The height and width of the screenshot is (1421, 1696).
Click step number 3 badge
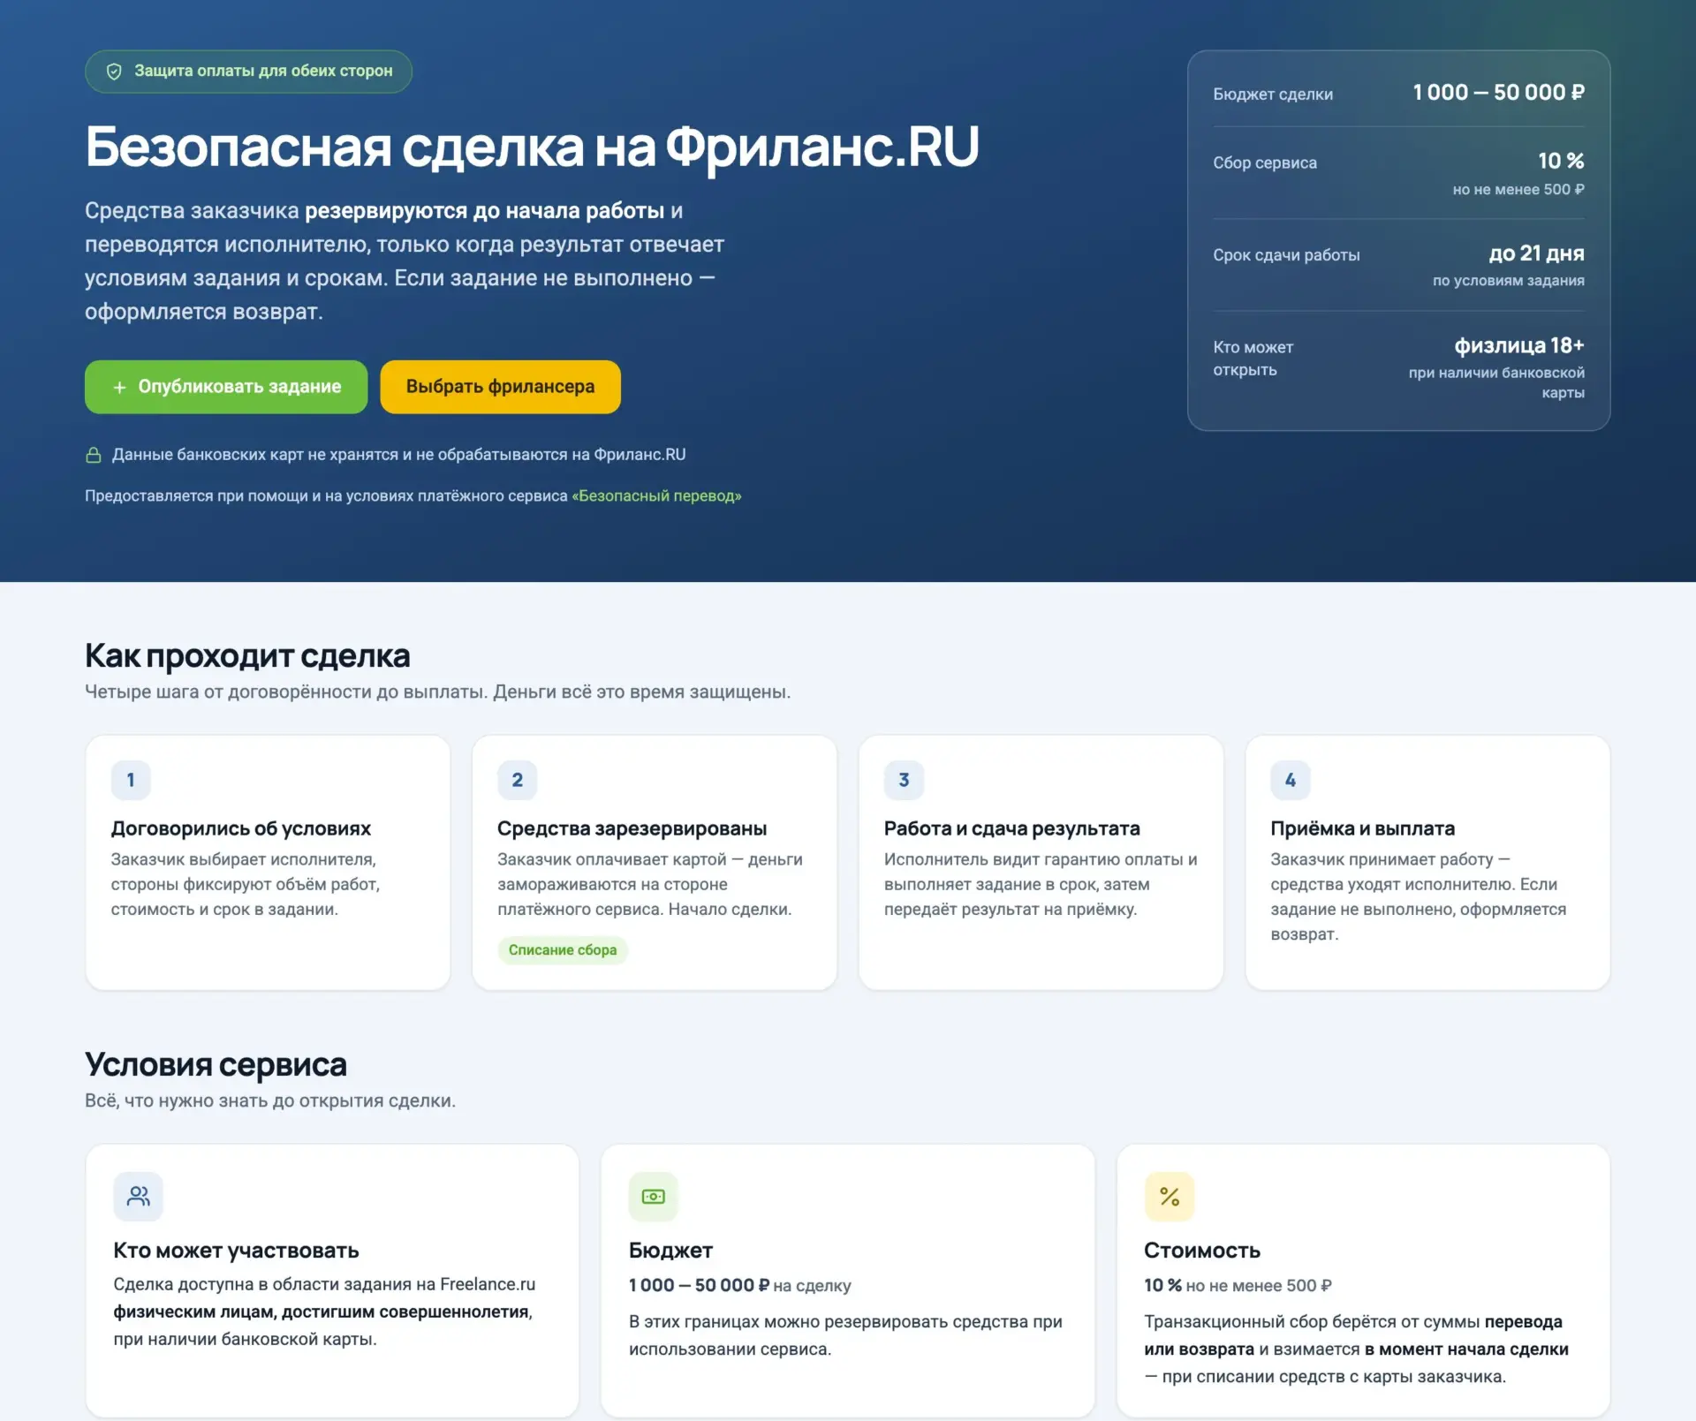904,780
